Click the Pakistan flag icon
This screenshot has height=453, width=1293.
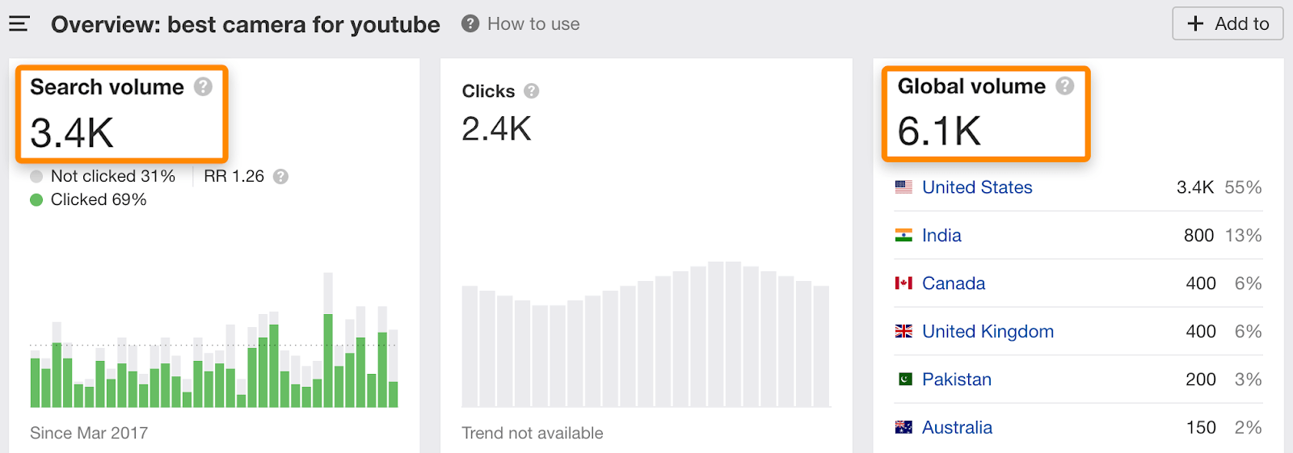point(904,380)
